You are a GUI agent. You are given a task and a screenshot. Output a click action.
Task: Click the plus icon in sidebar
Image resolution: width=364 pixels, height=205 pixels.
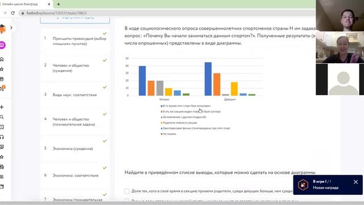(x=2, y=107)
